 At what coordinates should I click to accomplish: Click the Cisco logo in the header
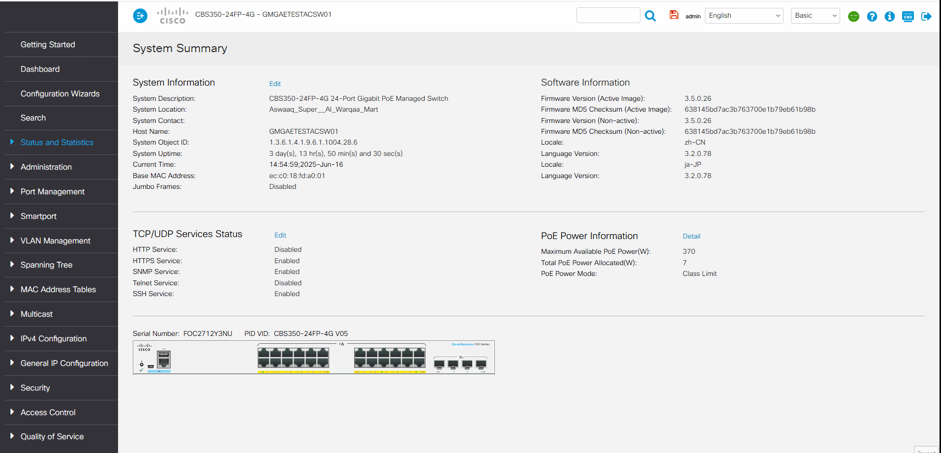click(173, 16)
